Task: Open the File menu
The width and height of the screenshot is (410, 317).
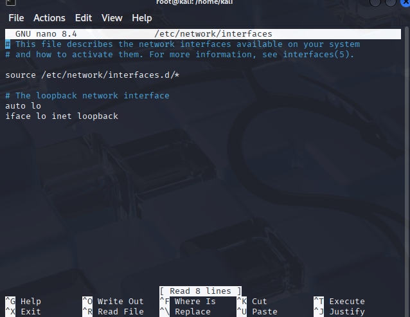Action: click(x=16, y=18)
